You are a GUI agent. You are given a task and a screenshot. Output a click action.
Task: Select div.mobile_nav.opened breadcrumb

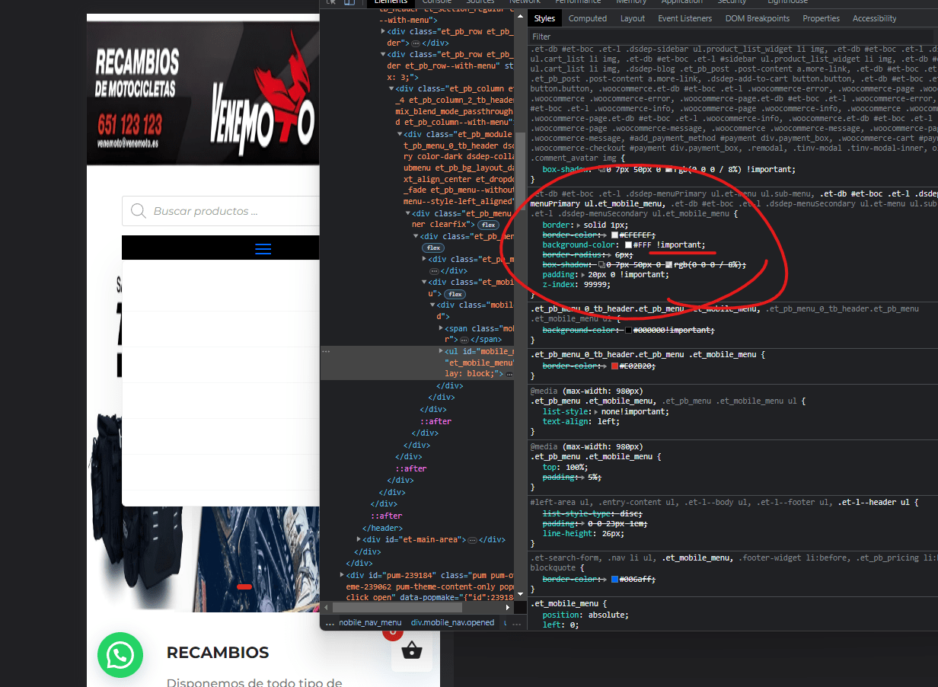[452, 623]
